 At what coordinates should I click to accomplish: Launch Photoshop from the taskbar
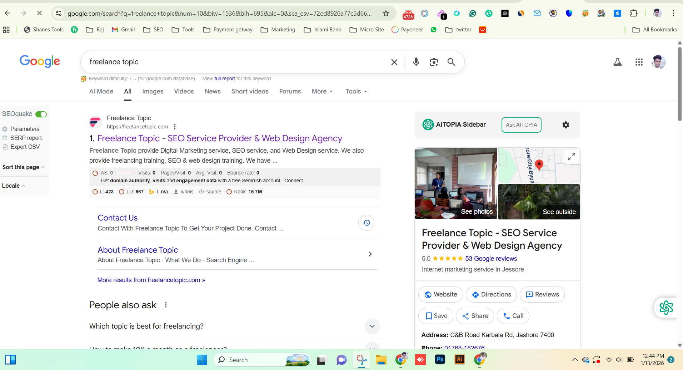pos(440,360)
